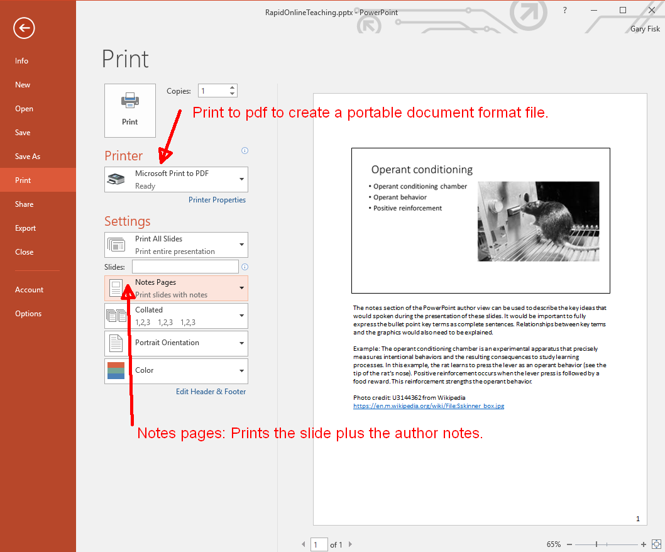Adjust the zoom slider at bottom right
665x552 pixels.
pos(595,544)
